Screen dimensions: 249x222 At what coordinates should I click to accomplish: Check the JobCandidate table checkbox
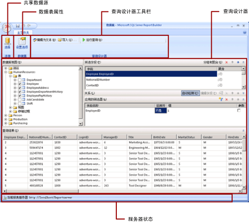[x=19, y=100]
